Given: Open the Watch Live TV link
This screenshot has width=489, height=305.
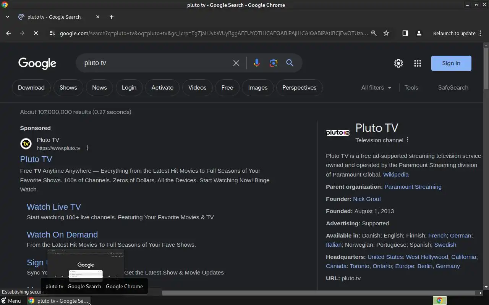Looking at the screenshot, I should click(54, 207).
